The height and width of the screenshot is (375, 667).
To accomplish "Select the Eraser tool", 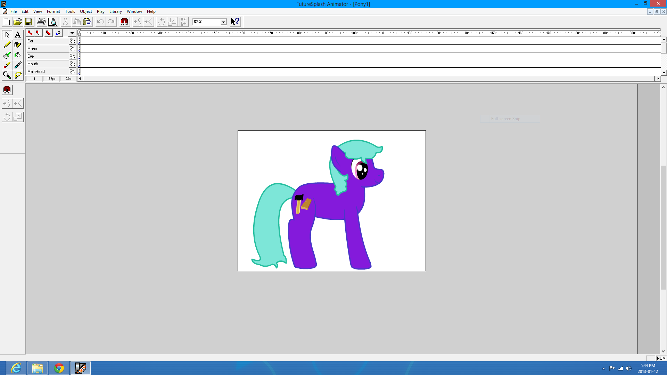I will (7, 65).
